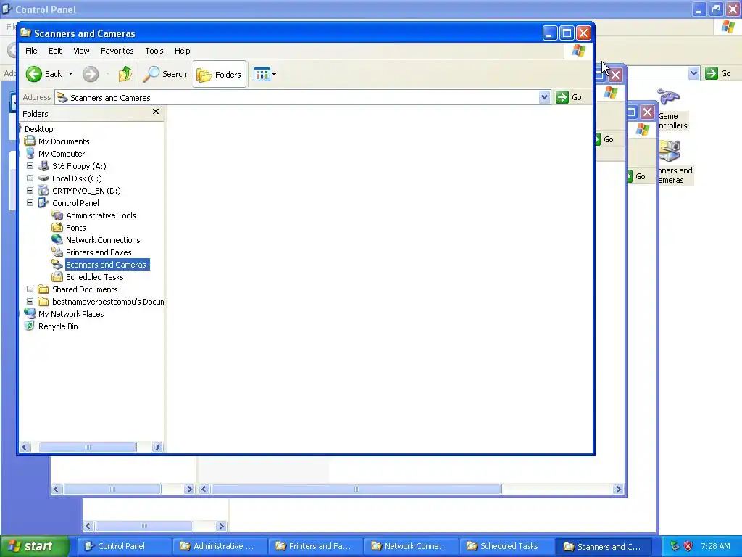Click My Computer icon in tree
Viewport: 742px width, 557px height.
tap(30, 153)
